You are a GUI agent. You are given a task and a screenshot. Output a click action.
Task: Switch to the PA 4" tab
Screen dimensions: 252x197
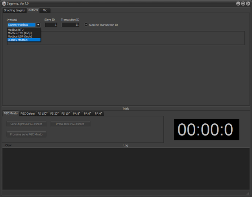[98, 113]
